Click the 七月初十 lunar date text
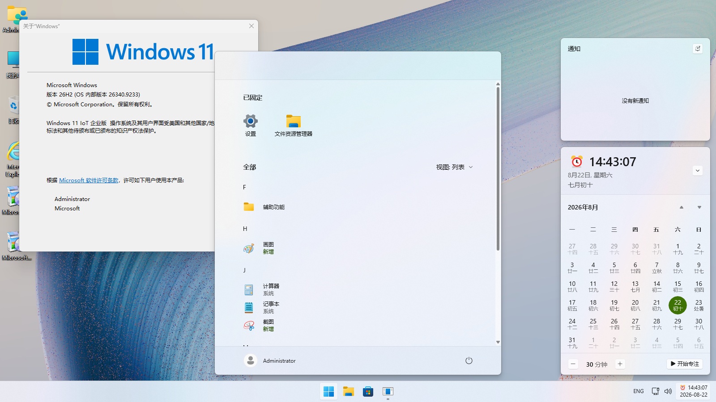 [580, 185]
